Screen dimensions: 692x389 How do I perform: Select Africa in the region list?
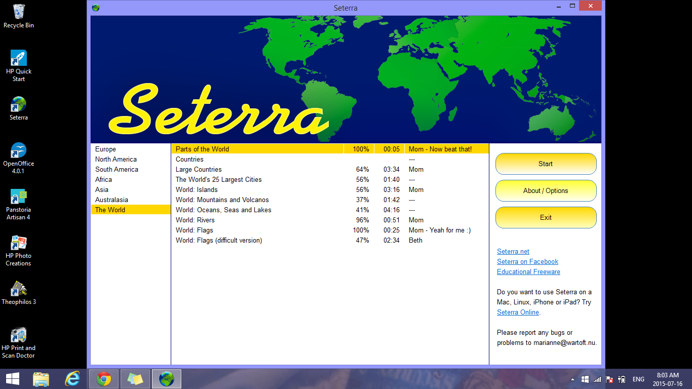coord(103,179)
